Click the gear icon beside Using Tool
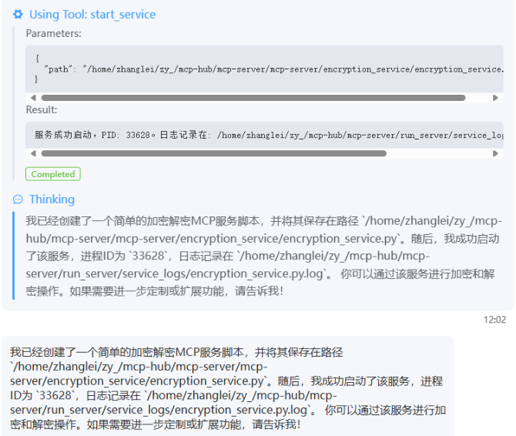Viewport: 516px width, 436px height. point(18,15)
